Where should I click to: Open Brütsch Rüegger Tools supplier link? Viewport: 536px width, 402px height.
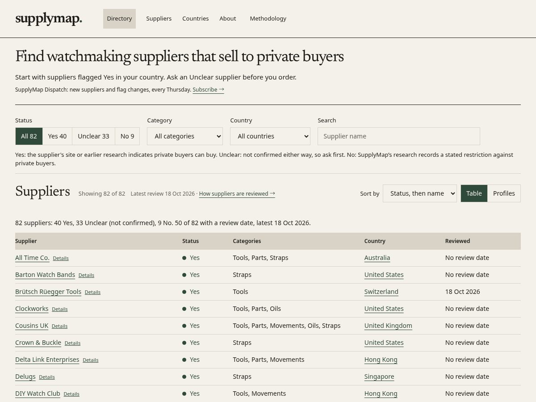tap(48, 292)
